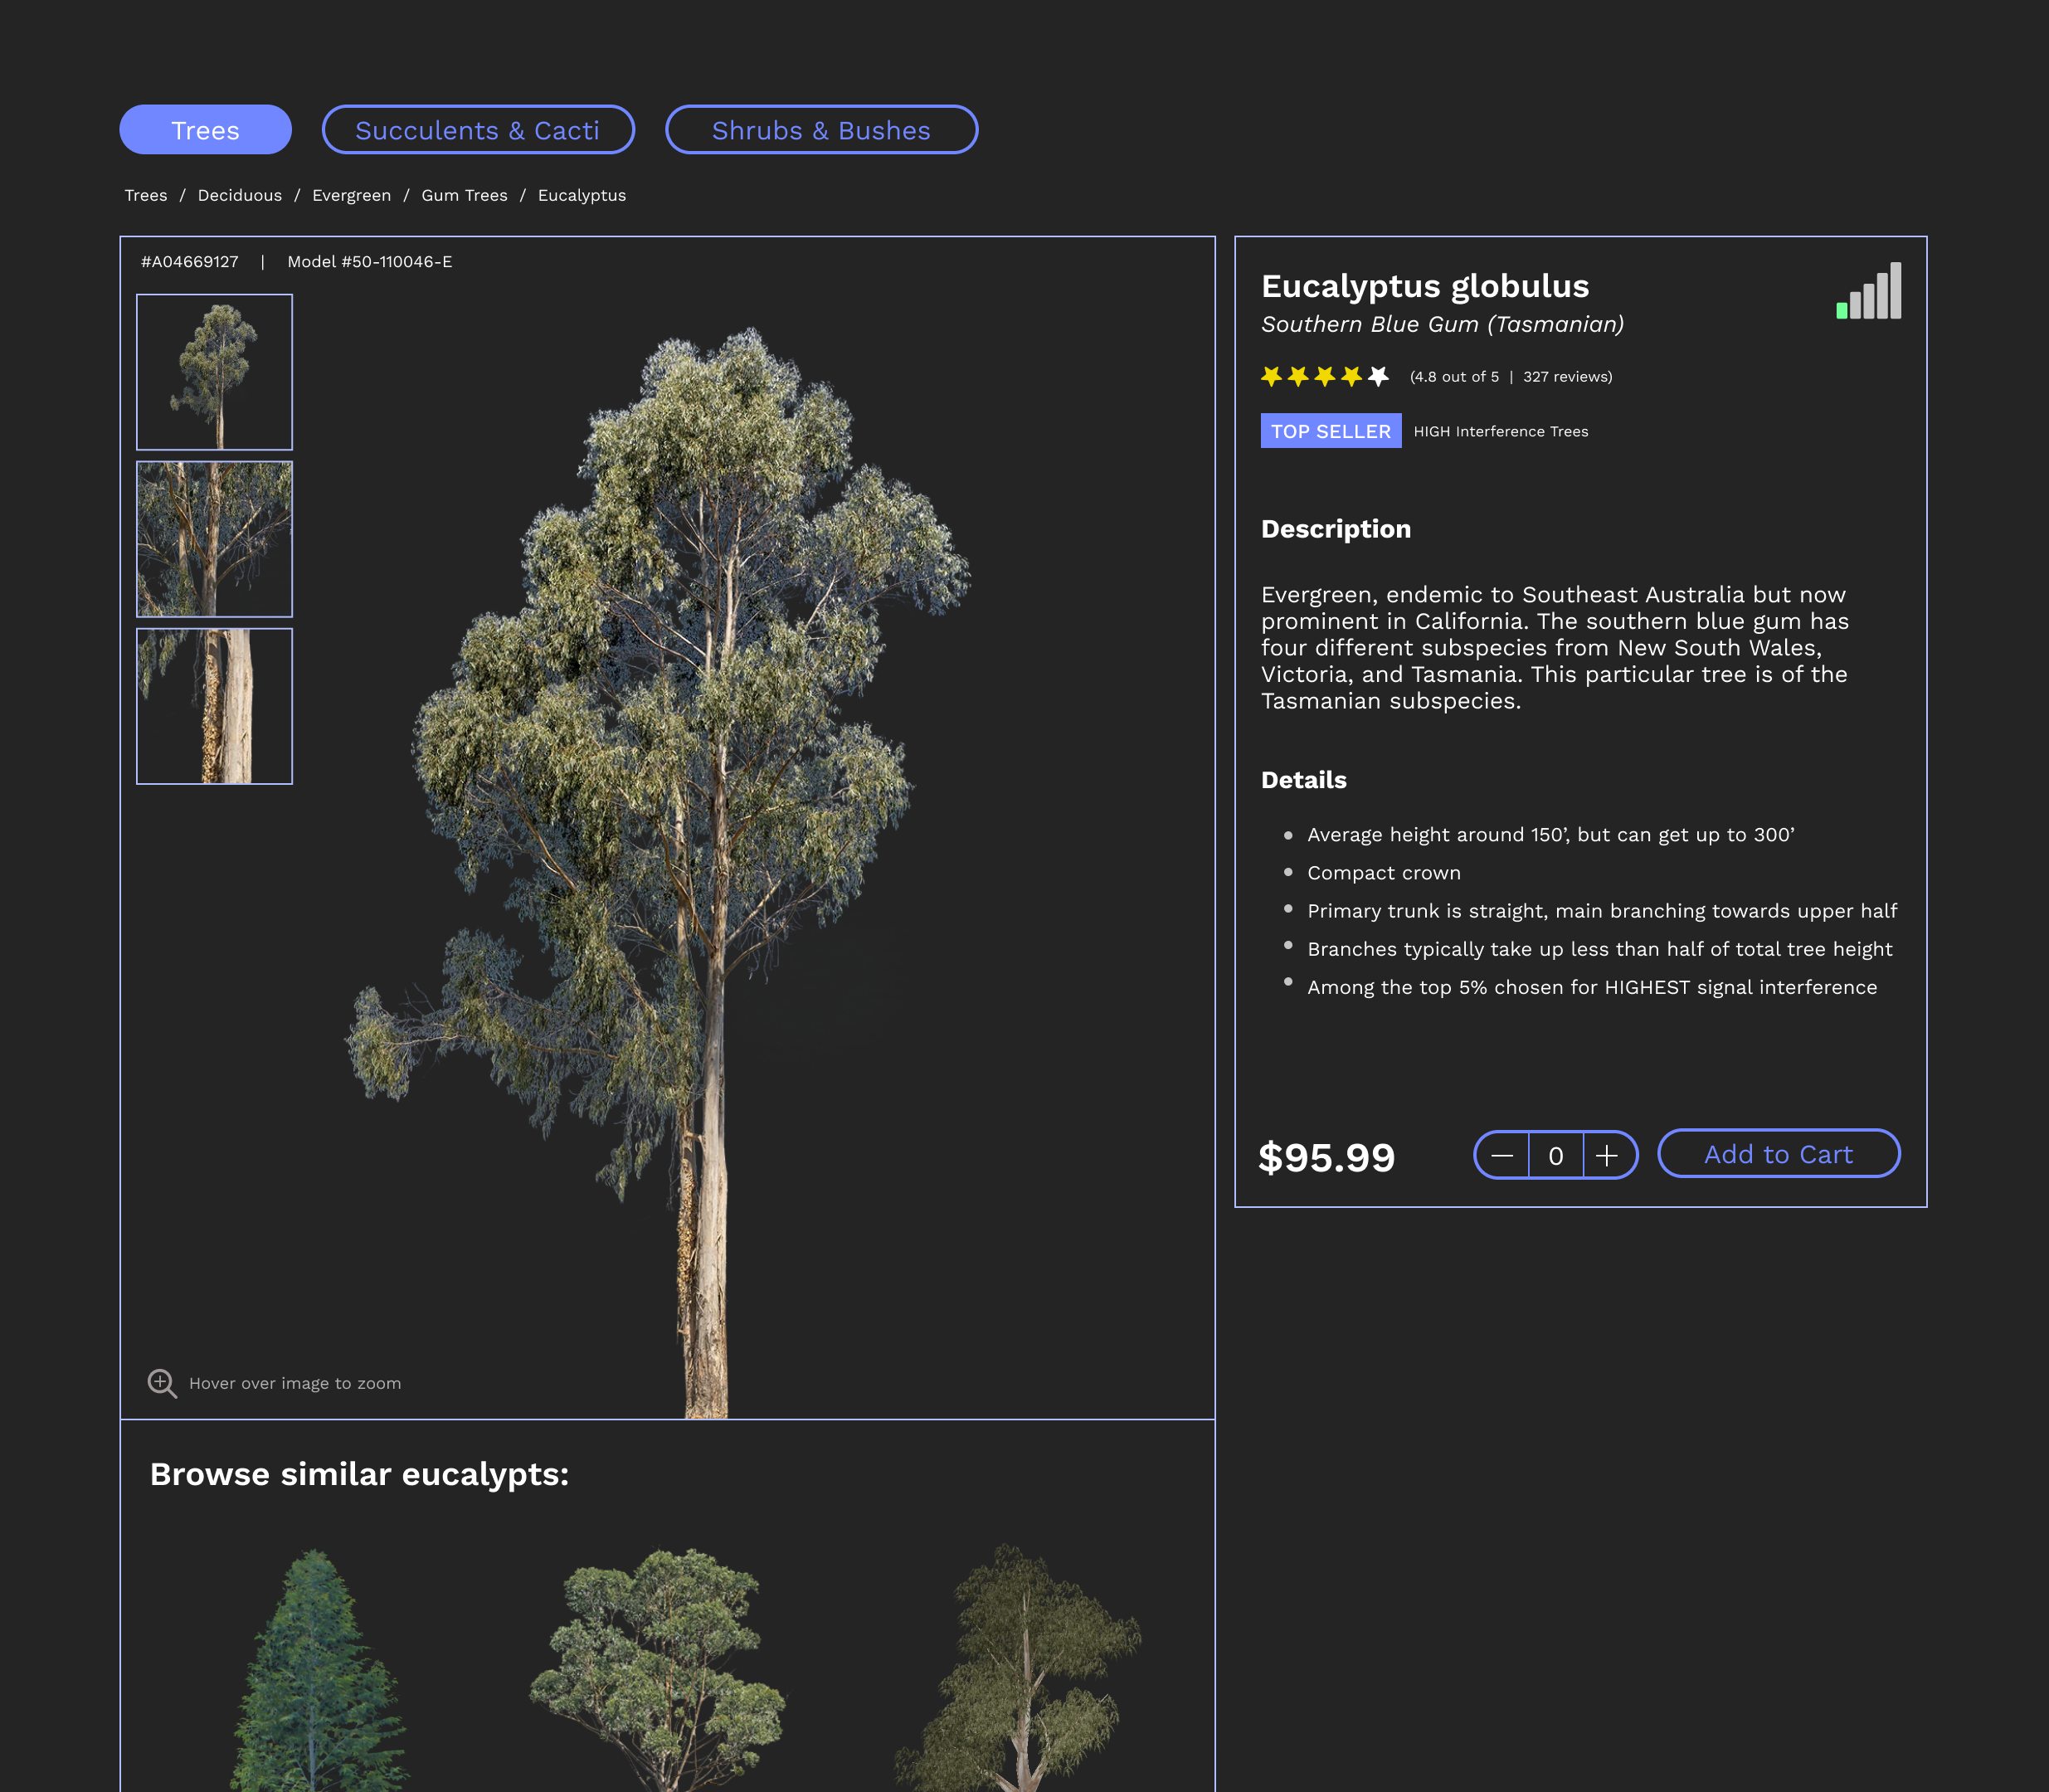Viewport: 2049px width, 1792px height.
Task: Click the magnifier zoom icon
Action: tap(162, 1383)
